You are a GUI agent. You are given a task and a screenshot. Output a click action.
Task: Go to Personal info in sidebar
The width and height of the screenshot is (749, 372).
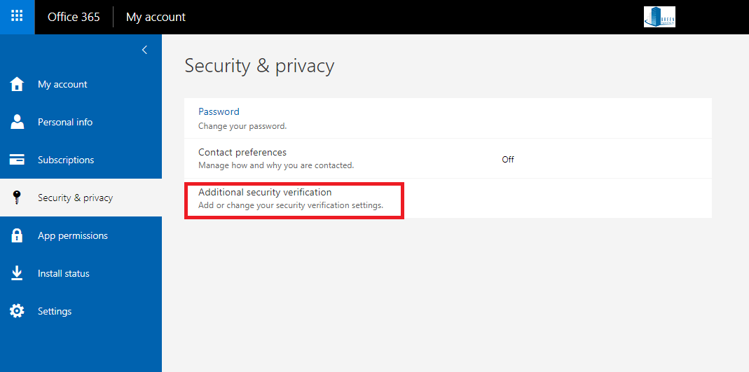(x=65, y=122)
